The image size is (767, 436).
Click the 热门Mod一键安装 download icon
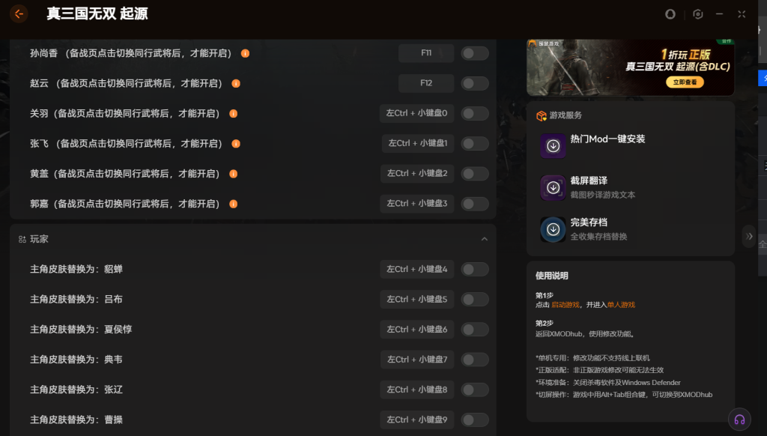point(553,145)
